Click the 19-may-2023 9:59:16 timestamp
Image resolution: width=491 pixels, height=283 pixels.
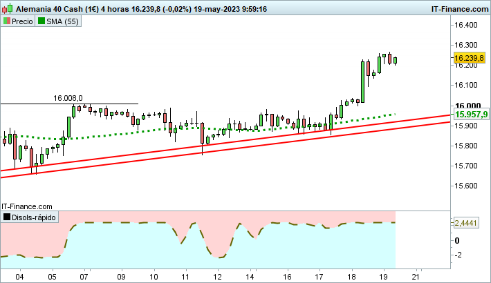point(230,9)
